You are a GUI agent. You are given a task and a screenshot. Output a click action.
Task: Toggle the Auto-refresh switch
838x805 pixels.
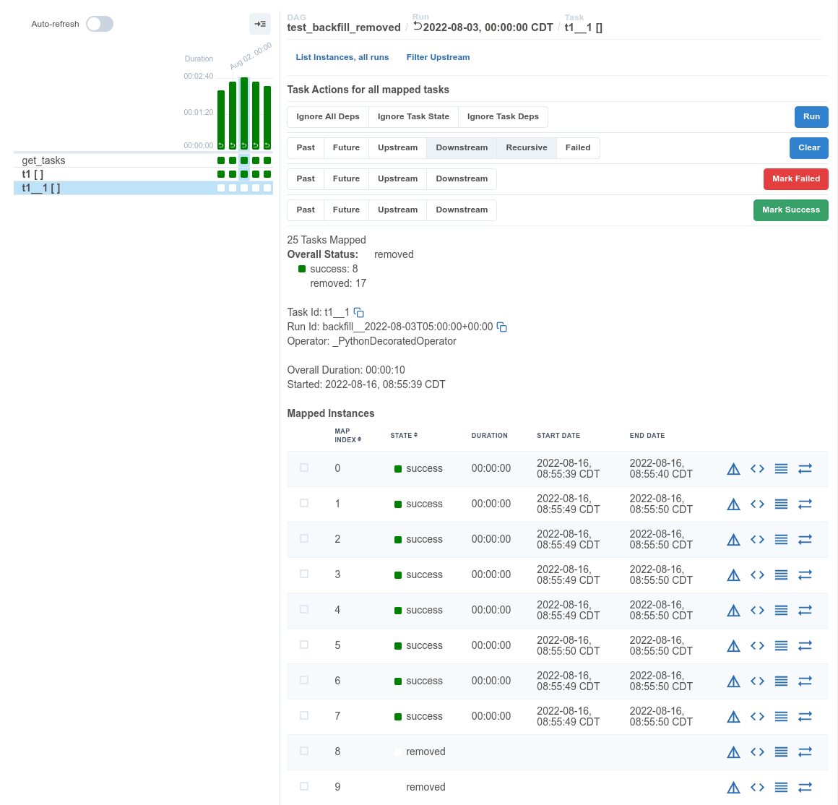pos(100,24)
